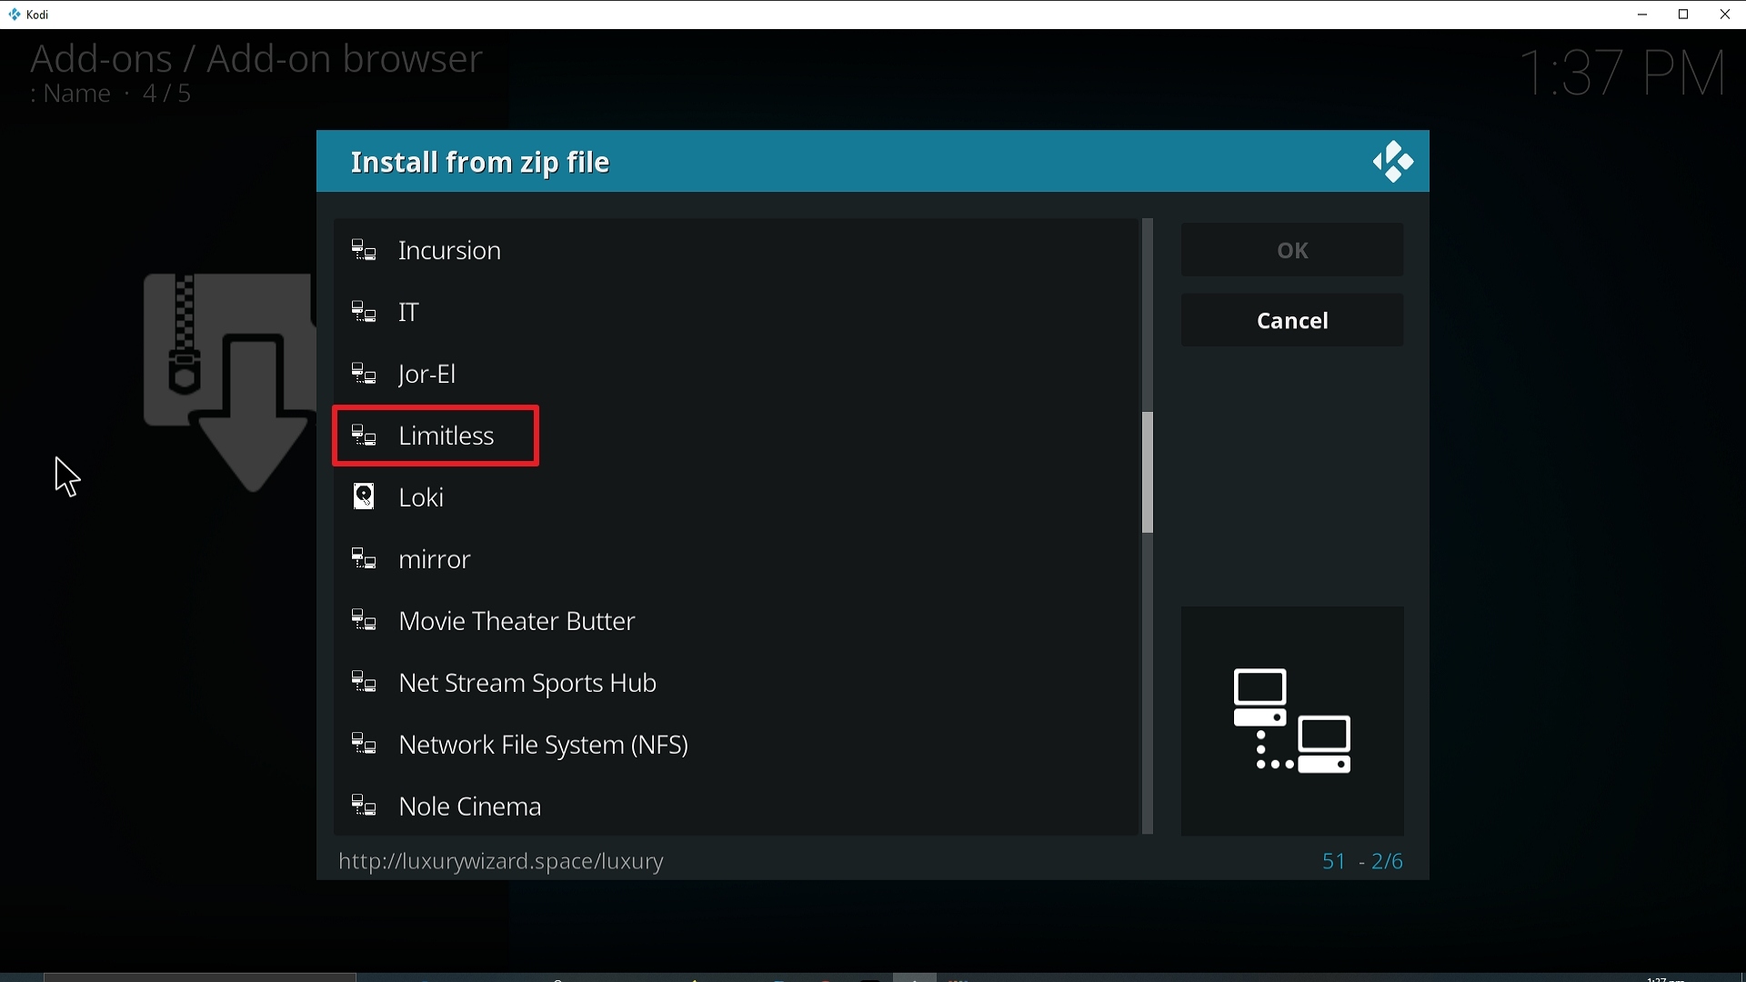The width and height of the screenshot is (1746, 982).
Task: Click the network icon beside Net Stream Sports Hub
Action: point(364,683)
